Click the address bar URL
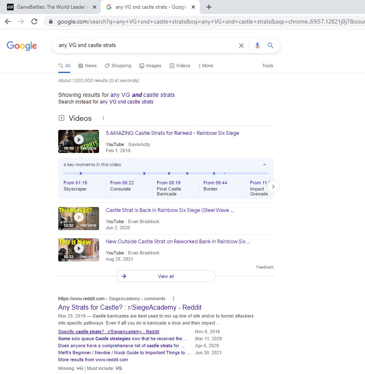The height and width of the screenshot is (374, 365). (x=211, y=21)
